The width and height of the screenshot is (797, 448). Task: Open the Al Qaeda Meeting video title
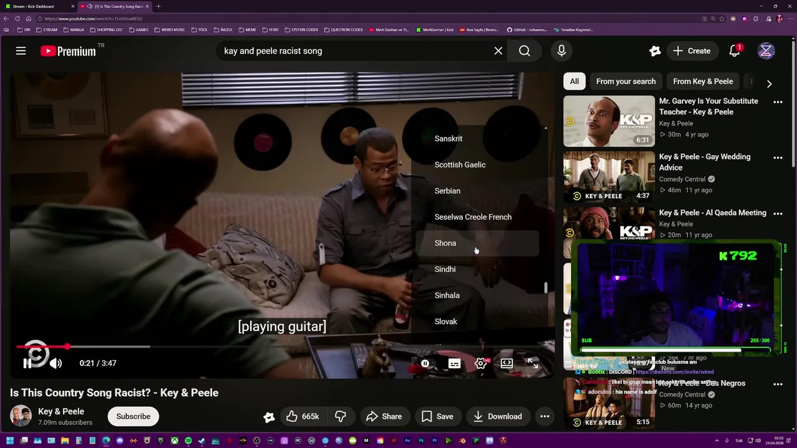pyautogui.click(x=712, y=213)
